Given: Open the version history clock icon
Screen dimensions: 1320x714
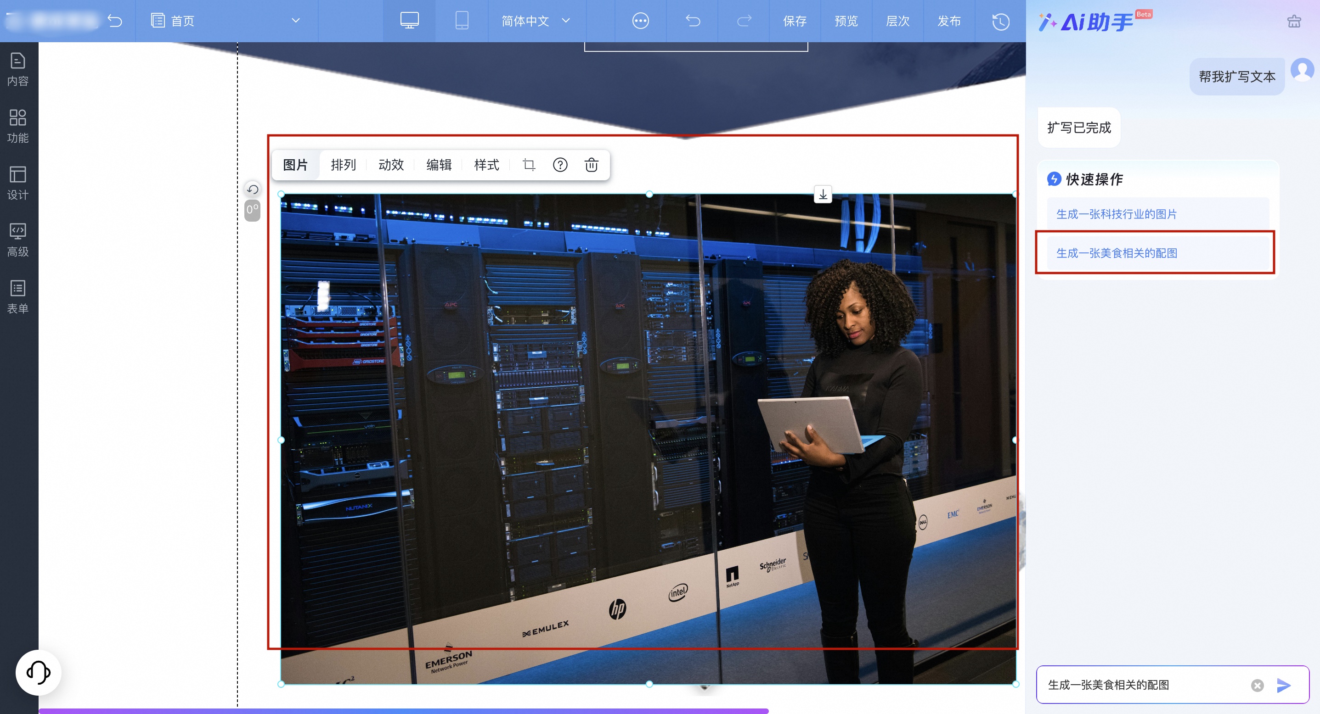Looking at the screenshot, I should click(x=1001, y=21).
